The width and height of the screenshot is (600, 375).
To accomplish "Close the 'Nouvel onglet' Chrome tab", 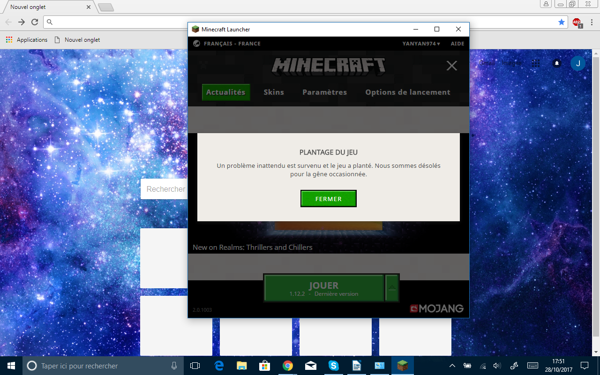I will [88, 7].
